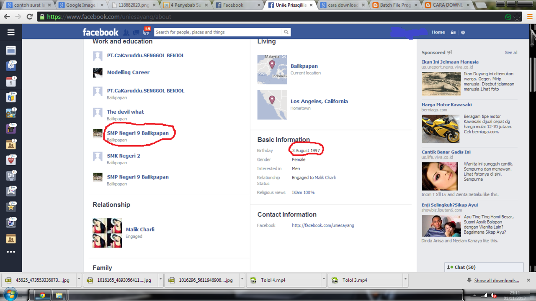536x301 pixels.
Task: Open the settings gear in Facebook header
Action: tap(463, 32)
